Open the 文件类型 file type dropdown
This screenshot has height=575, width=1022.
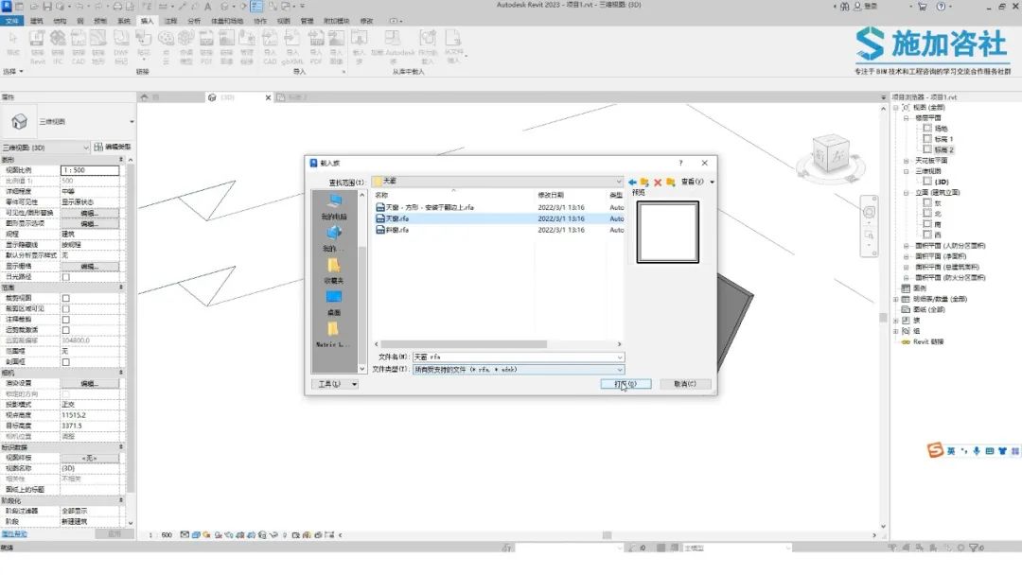619,369
